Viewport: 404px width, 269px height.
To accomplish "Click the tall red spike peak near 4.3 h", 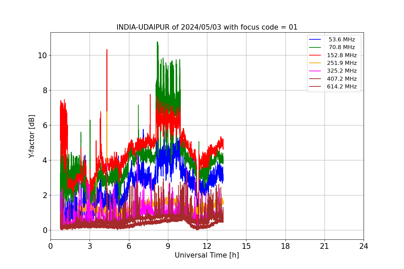I will click(107, 50).
